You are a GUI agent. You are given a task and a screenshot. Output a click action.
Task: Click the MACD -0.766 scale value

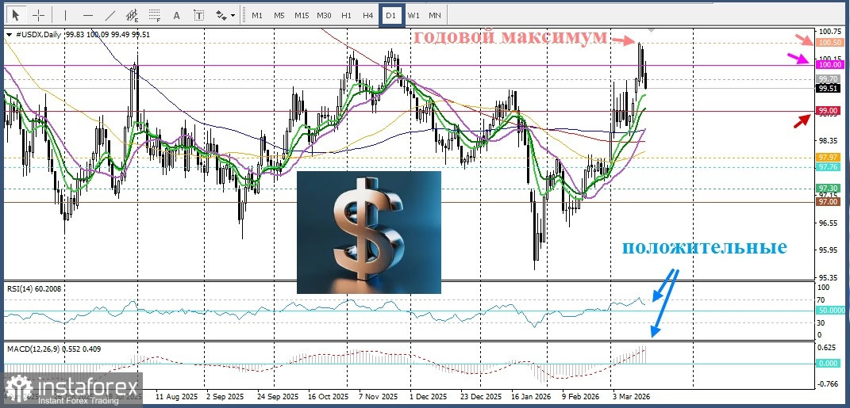tap(829, 383)
